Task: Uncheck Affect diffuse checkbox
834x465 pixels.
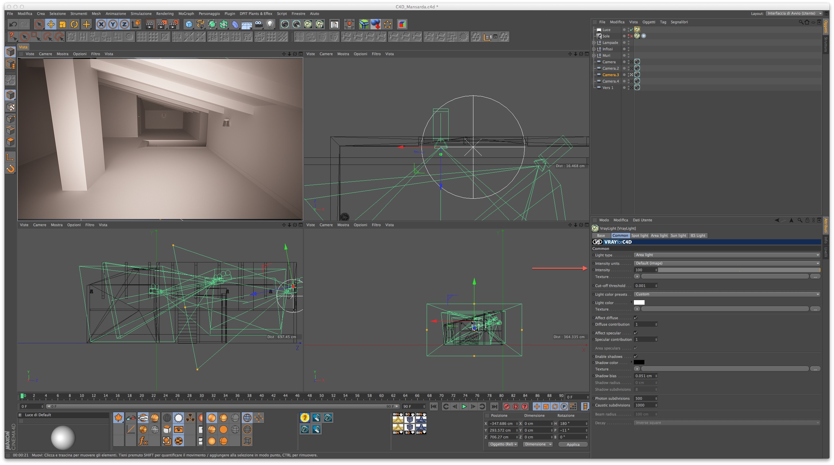Action: 635,318
